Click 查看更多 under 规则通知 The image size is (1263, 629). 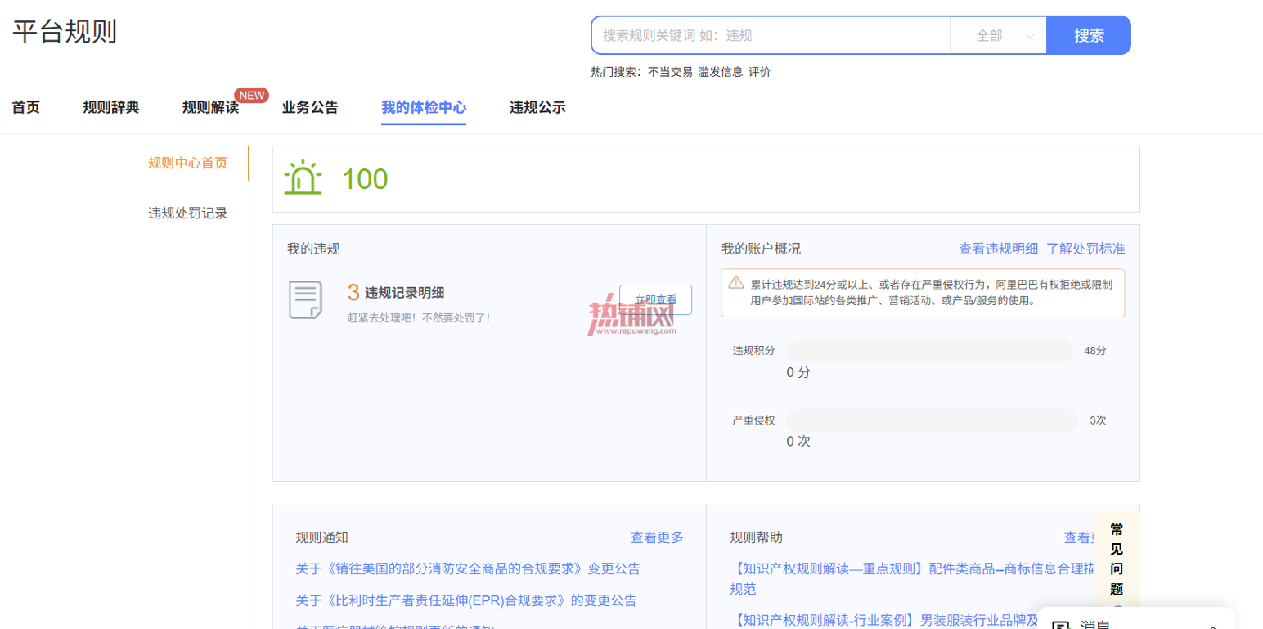point(657,537)
